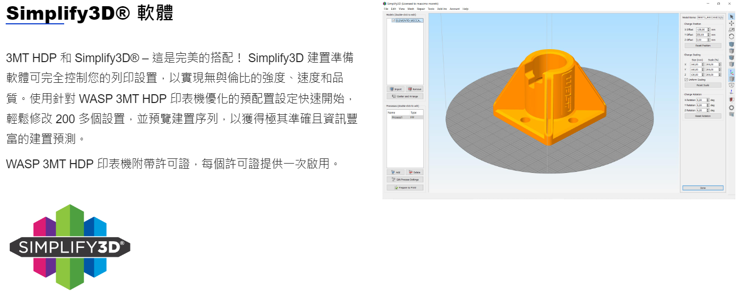
Task: Open the Account menu
Action: tap(454, 9)
